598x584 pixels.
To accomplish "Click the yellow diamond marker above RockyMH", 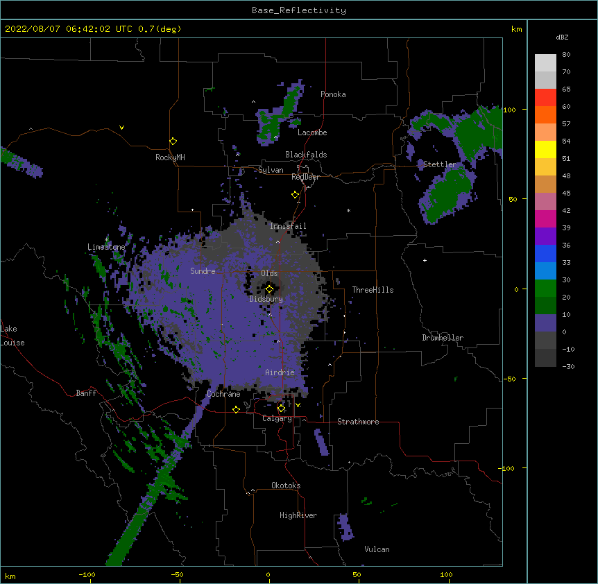I will (173, 141).
